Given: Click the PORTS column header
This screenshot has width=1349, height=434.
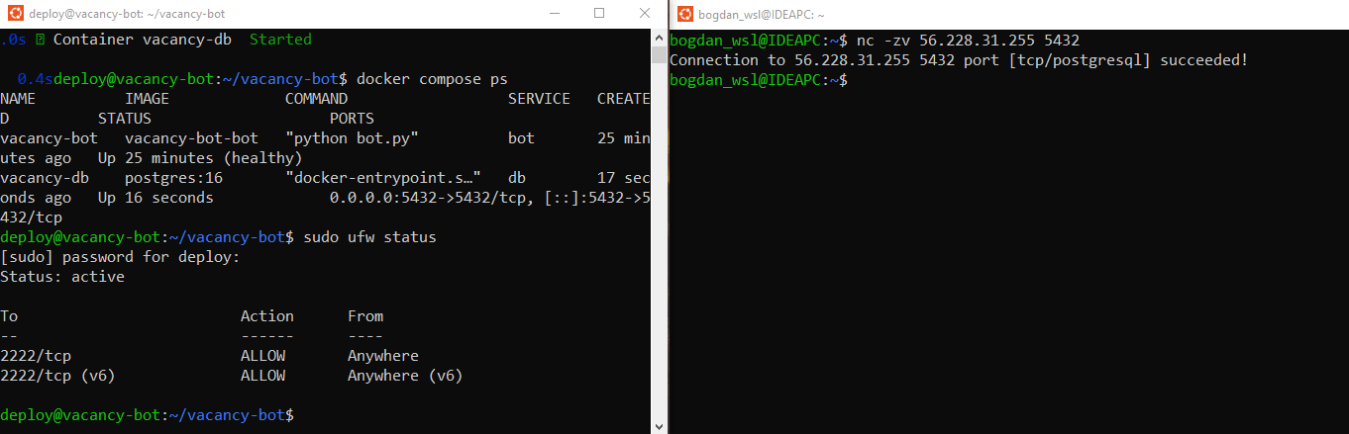Looking at the screenshot, I should point(352,119).
